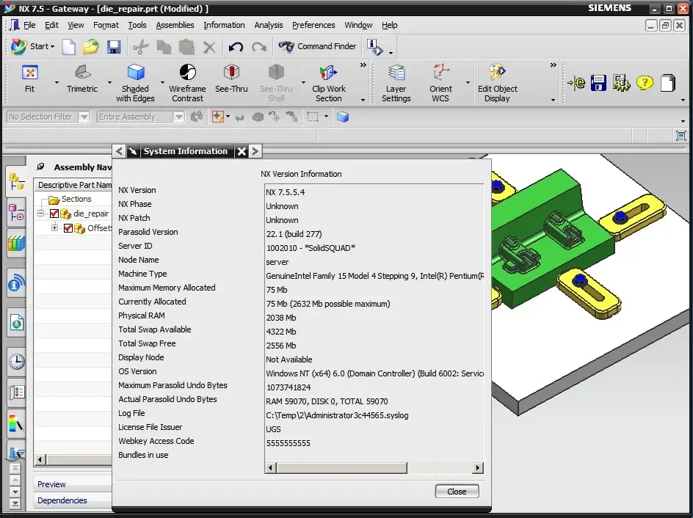This screenshot has width=693, height=518.
Task: Open the Assembly Navigator panel
Action: 15,181
